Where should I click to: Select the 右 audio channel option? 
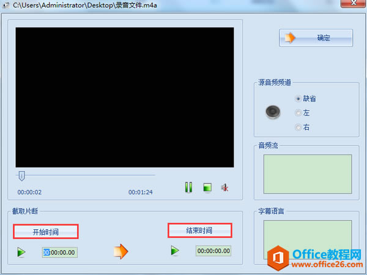pyautogui.click(x=298, y=127)
